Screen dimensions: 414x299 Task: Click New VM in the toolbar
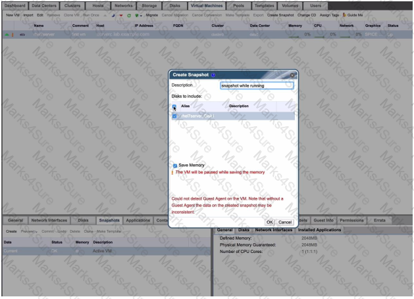[13, 14]
